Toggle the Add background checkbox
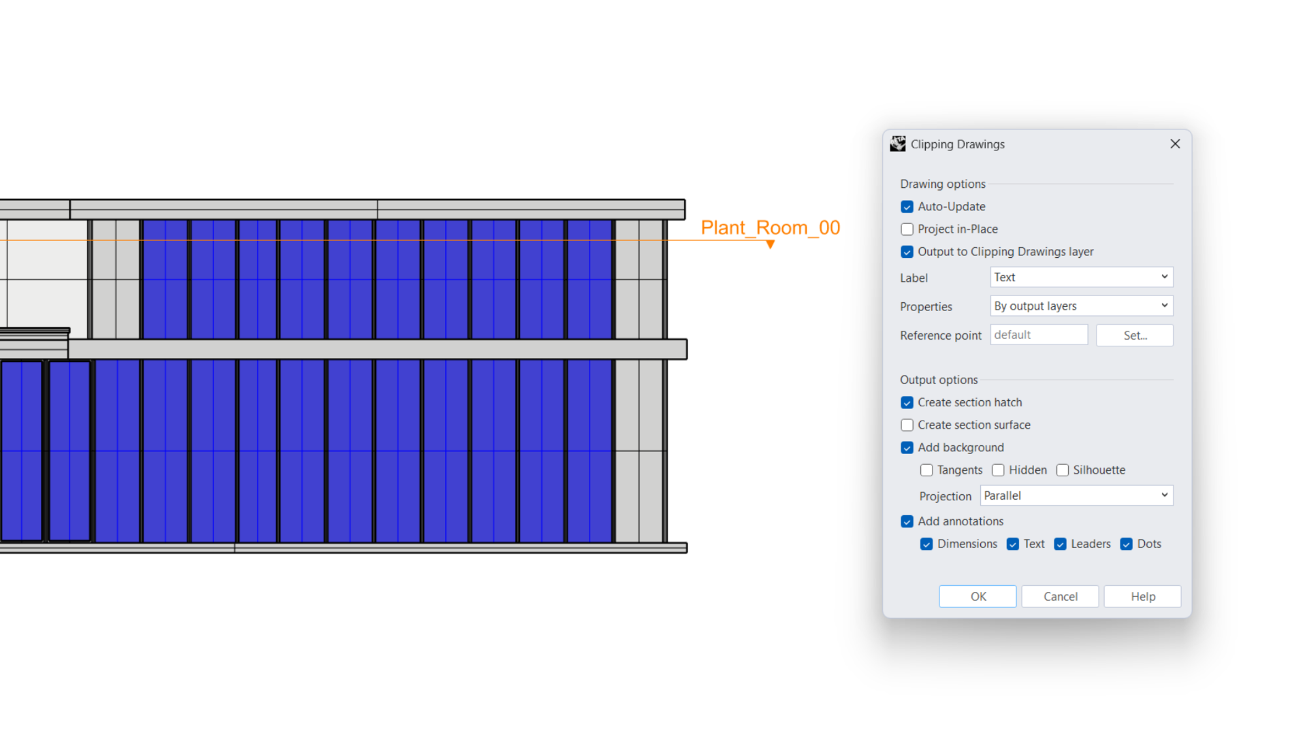 click(907, 448)
